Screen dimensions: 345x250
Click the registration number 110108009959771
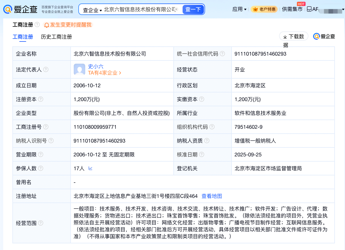click(95, 127)
